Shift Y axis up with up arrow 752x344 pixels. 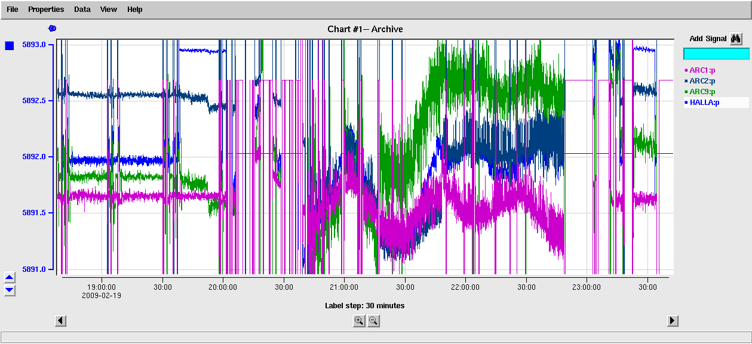(10, 278)
